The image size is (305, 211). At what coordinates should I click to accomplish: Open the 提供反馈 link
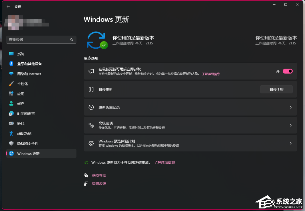pos(99,184)
